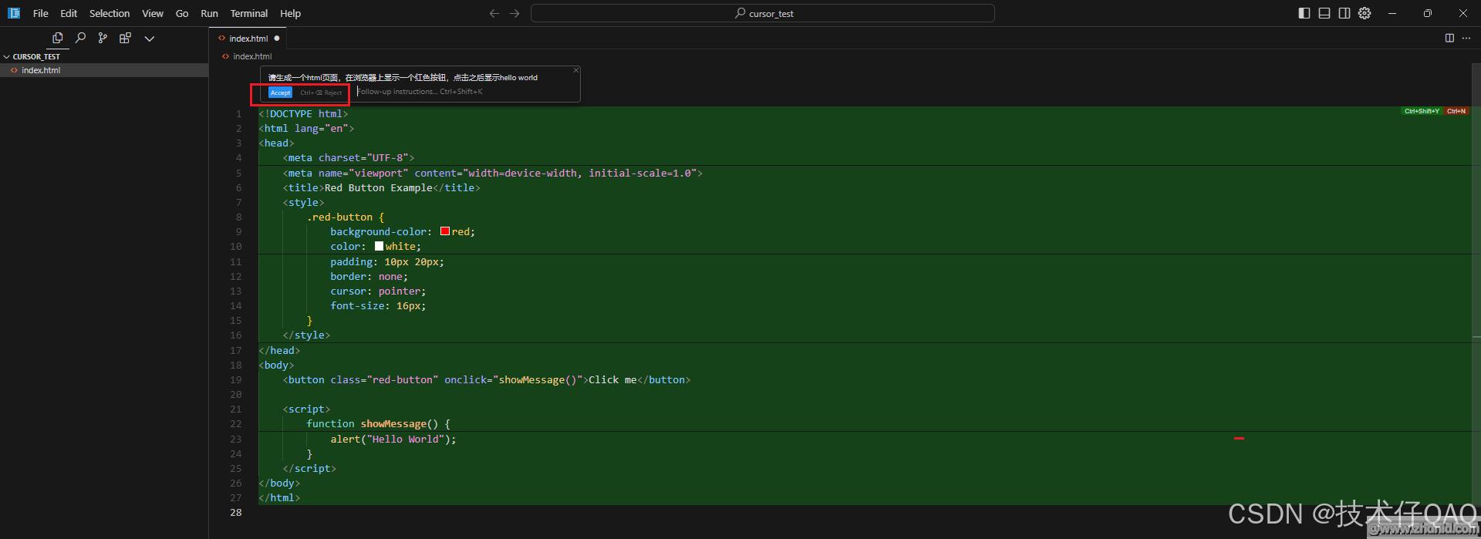The width and height of the screenshot is (1481, 539).
Task: Click the follow-up instructions input field
Action: pyautogui.click(x=463, y=92)
